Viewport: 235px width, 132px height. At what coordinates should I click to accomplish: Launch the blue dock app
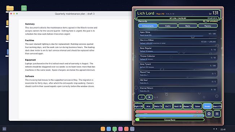[x=109, y=129]
